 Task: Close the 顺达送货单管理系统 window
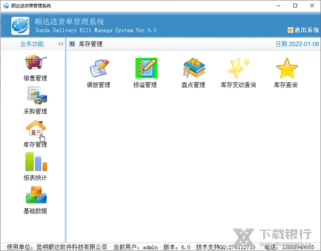coord(312,5)
